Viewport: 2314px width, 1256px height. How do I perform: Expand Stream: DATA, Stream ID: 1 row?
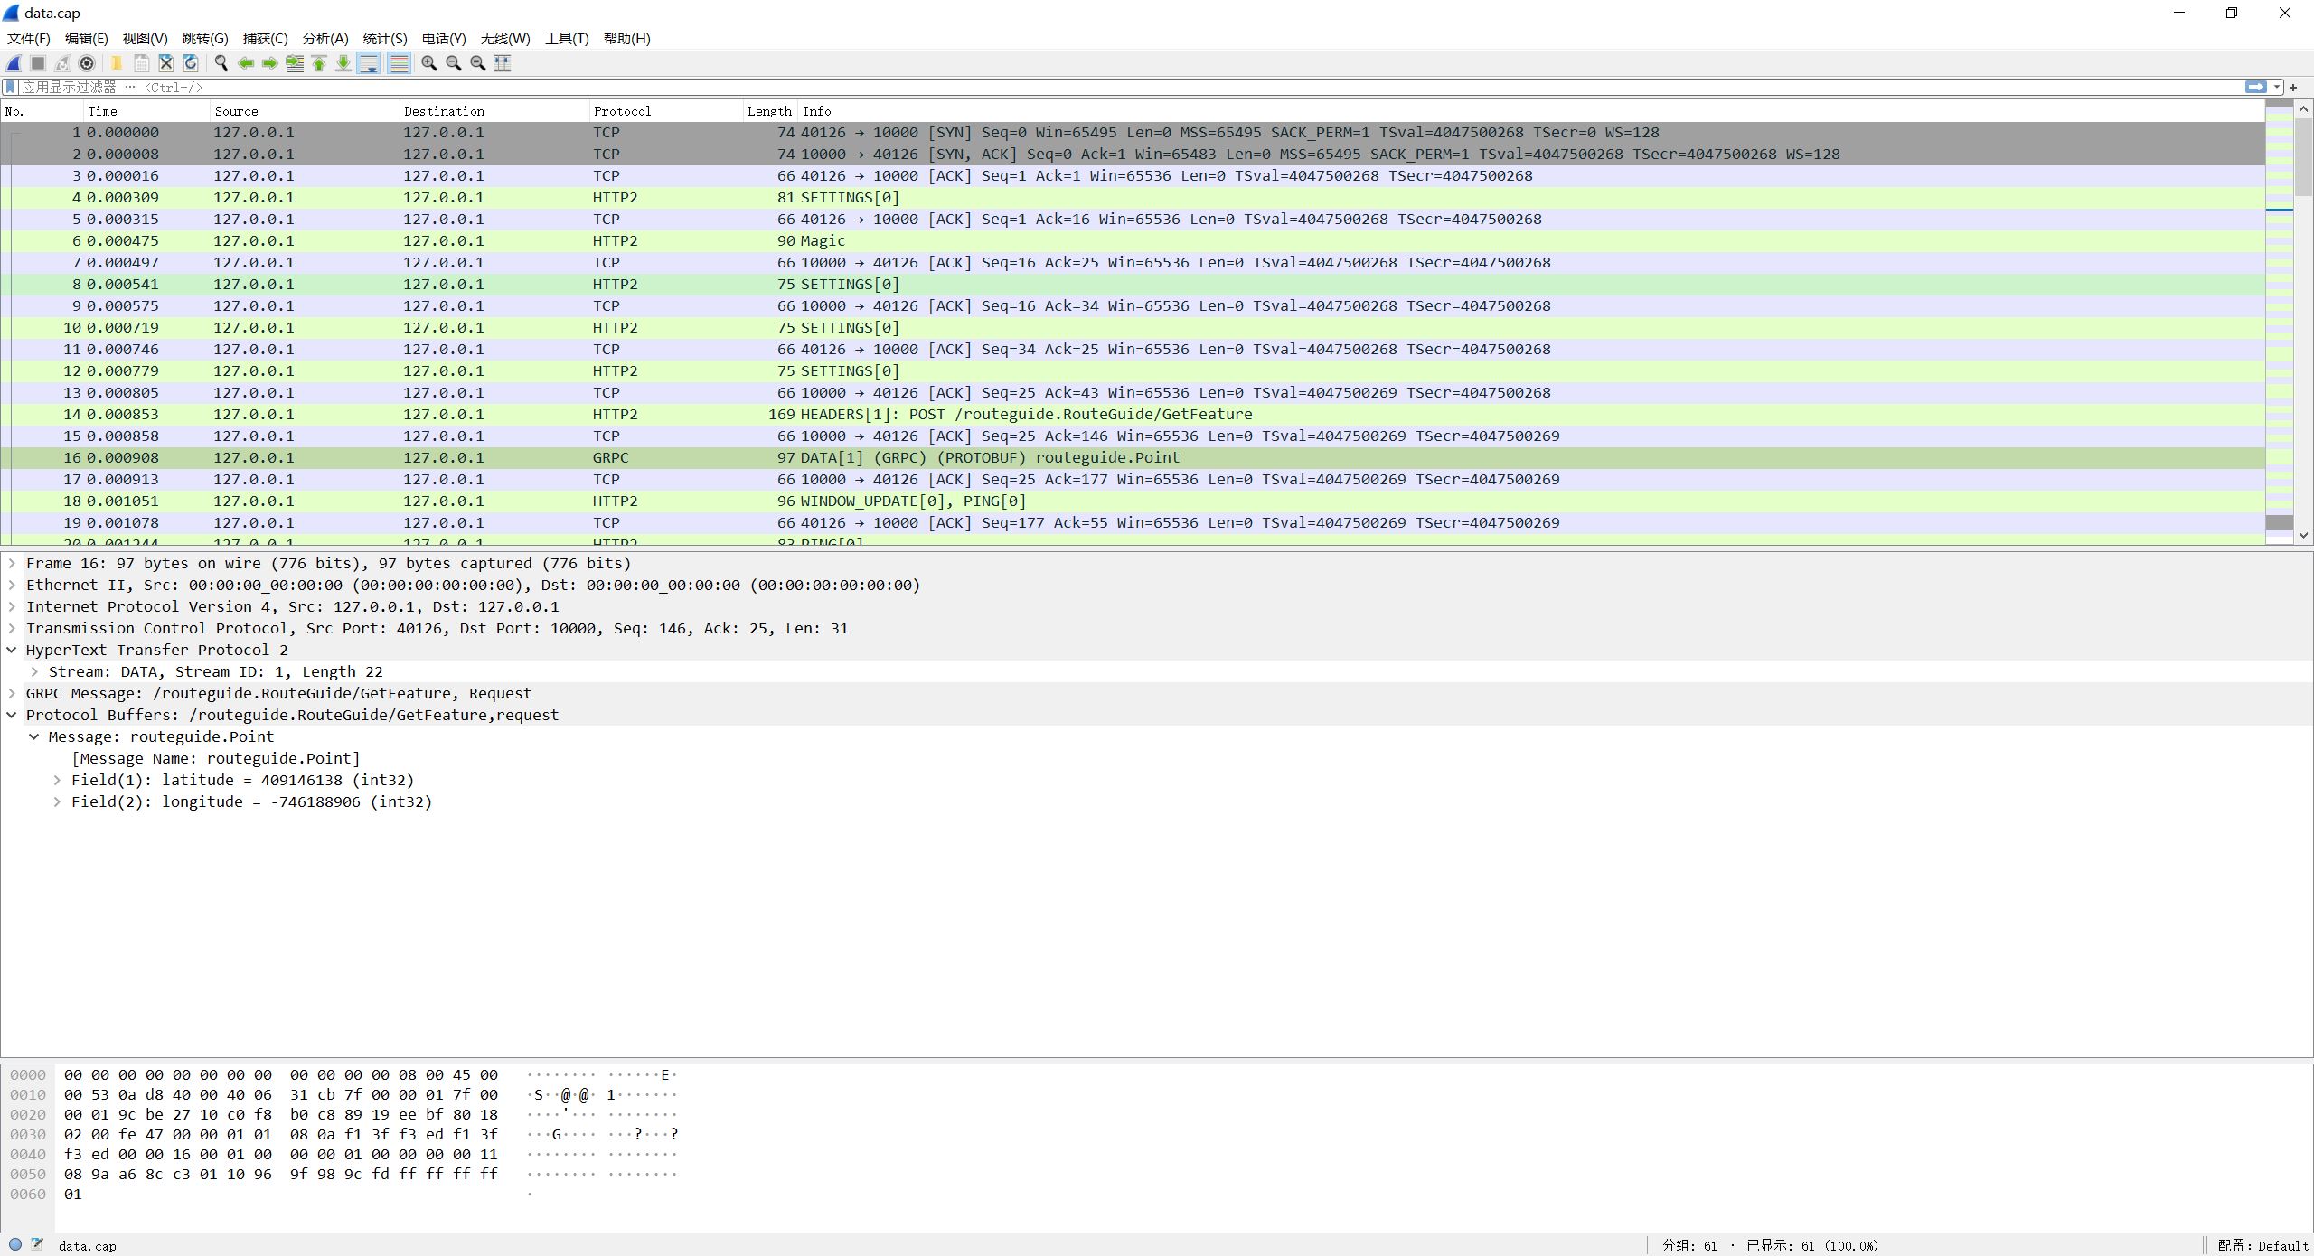point(34,671)
